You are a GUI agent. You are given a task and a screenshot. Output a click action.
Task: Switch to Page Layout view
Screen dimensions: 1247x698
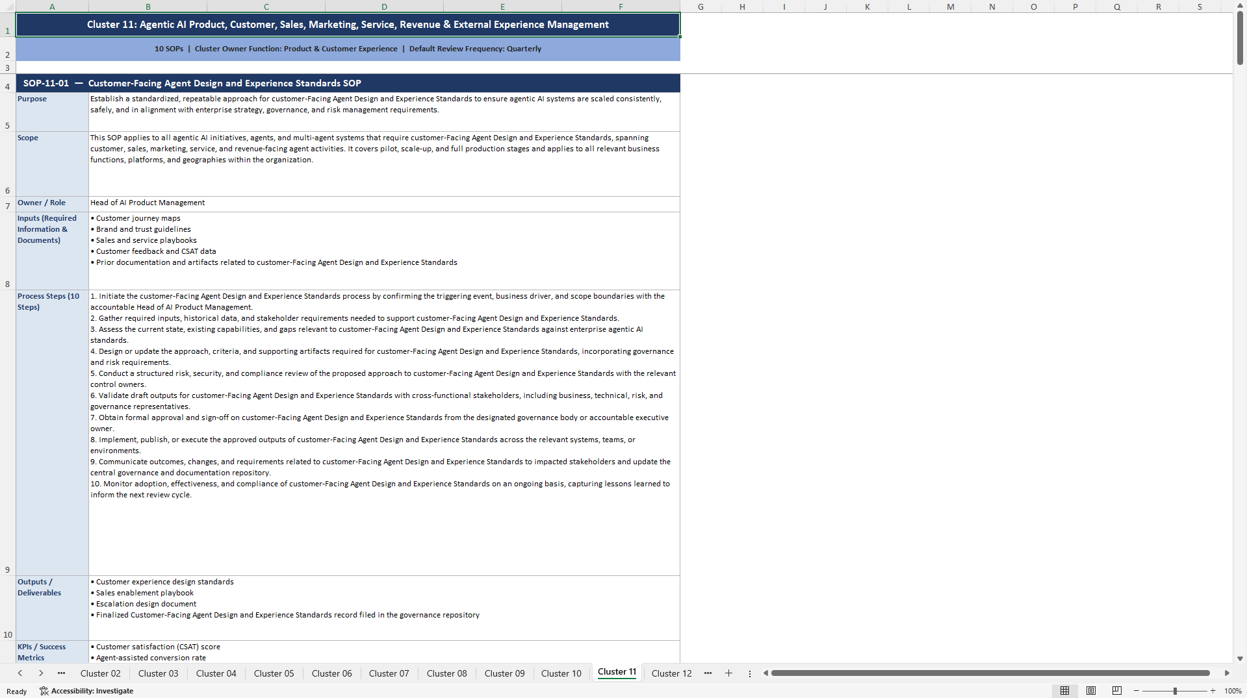1091,691
